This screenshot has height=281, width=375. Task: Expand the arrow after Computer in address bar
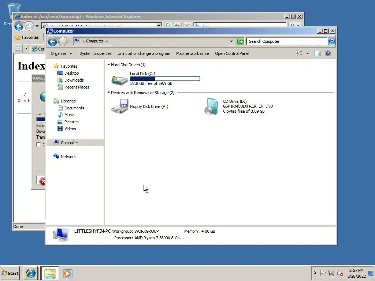tap(107, 41)
